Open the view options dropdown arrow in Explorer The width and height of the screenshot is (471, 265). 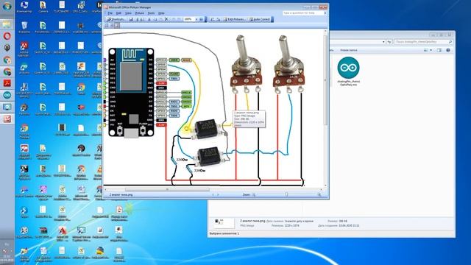[431, 50]
